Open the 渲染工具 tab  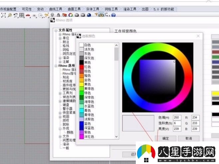click(x=130, y=9)
